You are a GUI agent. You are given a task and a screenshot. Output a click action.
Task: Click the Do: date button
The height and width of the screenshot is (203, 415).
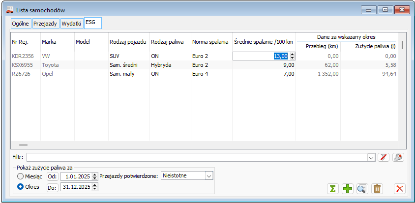[53, 187]
